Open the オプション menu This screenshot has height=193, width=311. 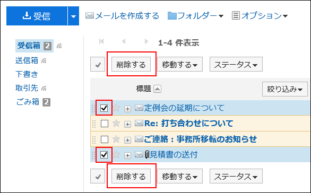point(260,16)
